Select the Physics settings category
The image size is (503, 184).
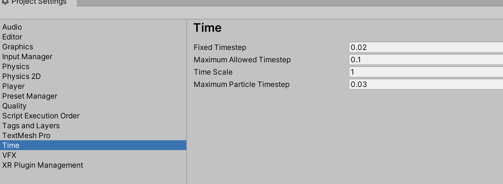click(16, 67)
